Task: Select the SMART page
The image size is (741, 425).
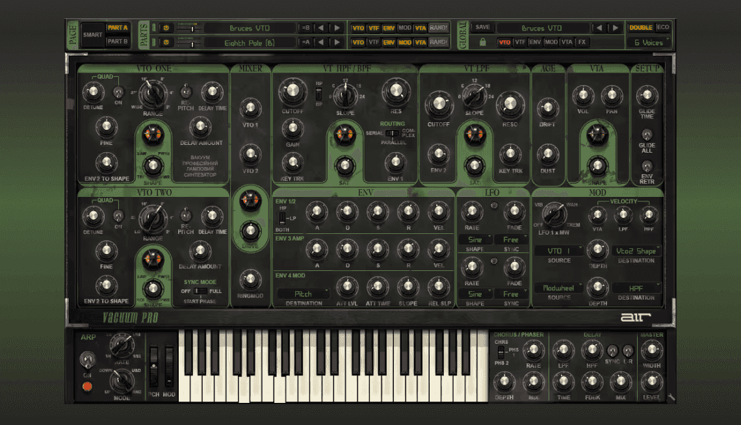Action: pos(92,35)
